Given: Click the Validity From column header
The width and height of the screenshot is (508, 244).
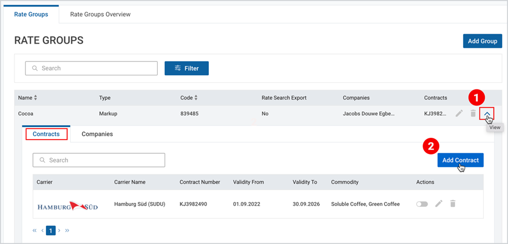Looking at the screenshot, I should (248, 182).
